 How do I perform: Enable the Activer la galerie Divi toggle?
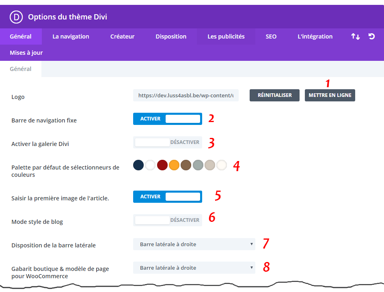point(168,142)
